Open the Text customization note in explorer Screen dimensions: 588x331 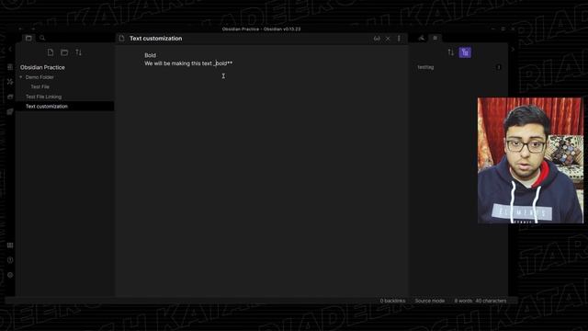65,107
